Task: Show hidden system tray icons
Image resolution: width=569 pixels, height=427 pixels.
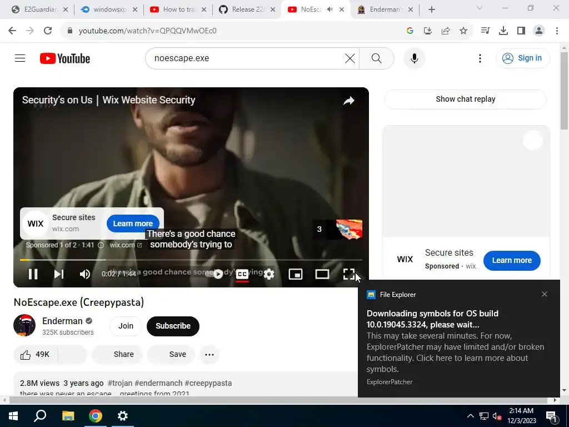Action: point(470,416)
